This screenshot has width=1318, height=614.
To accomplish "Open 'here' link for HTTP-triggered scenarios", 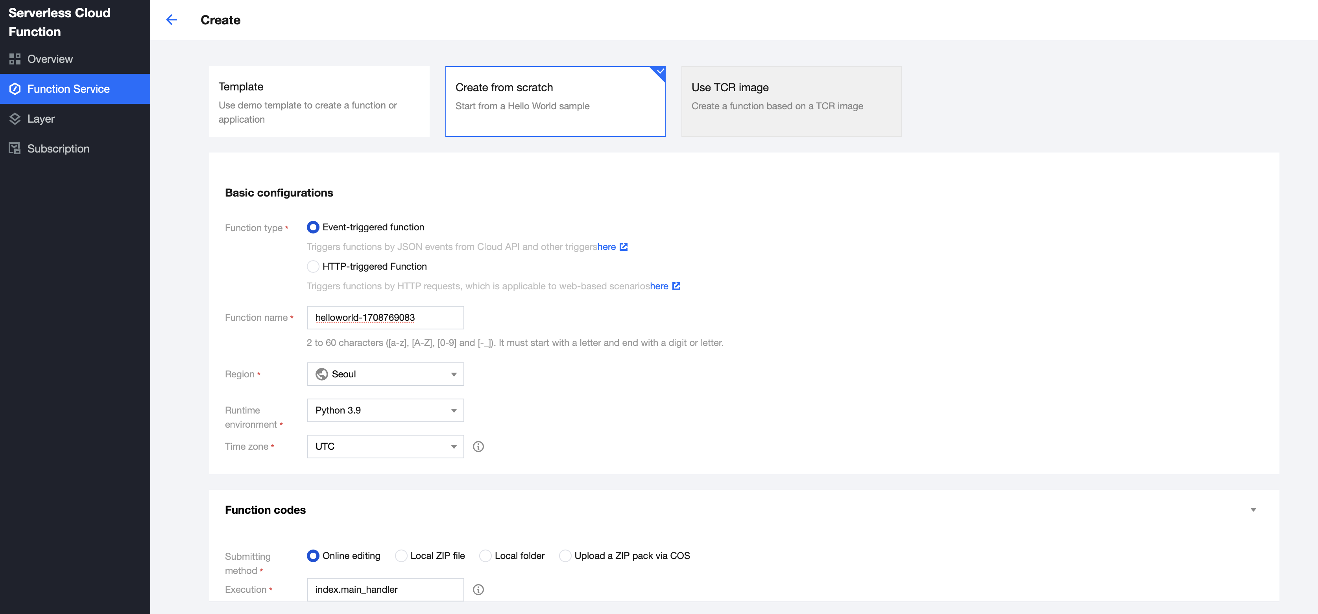I will tap(659, 286).
